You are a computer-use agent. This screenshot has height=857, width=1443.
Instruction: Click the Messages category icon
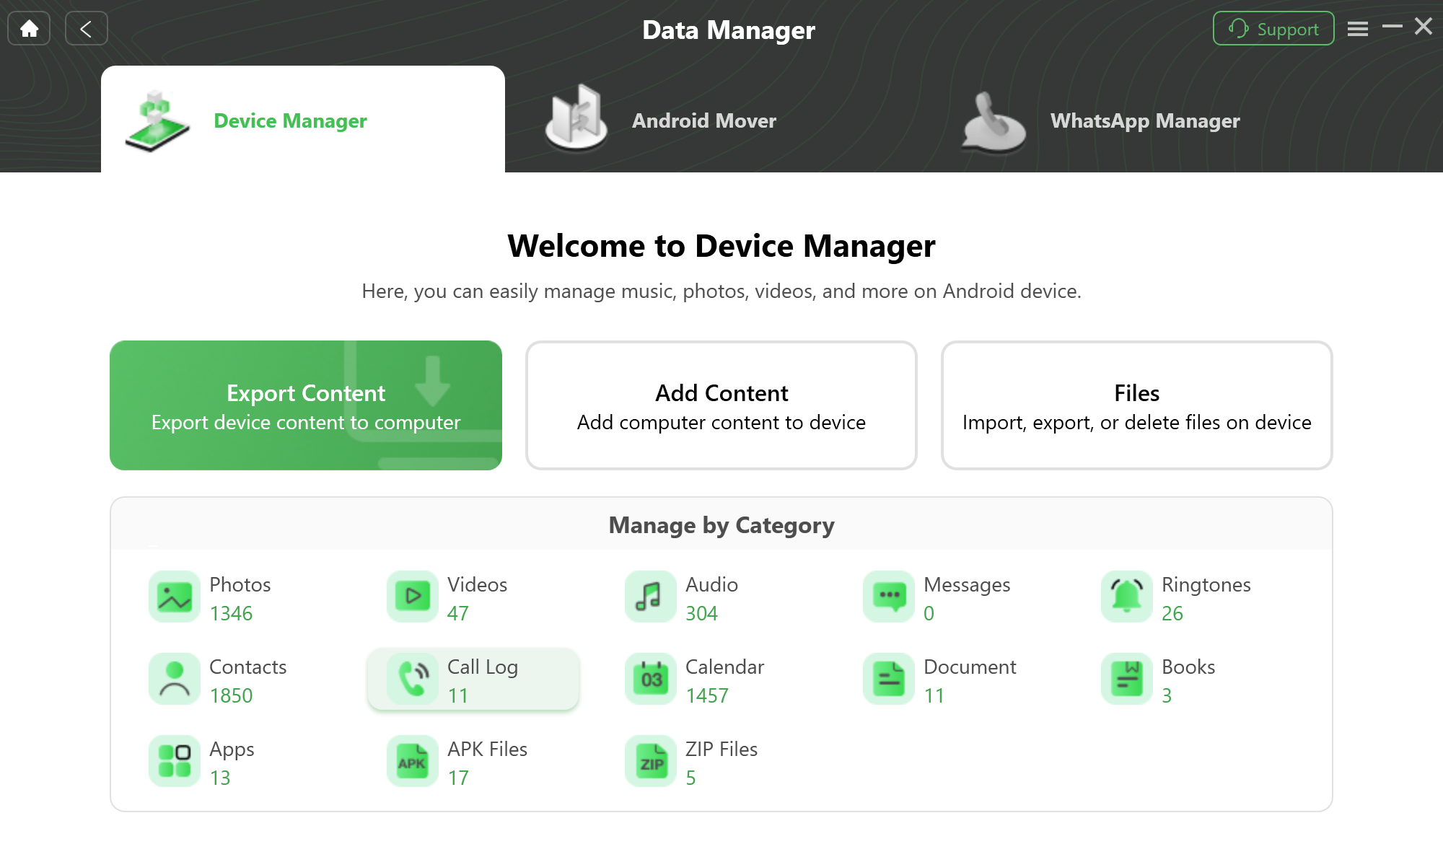point(888,597)
